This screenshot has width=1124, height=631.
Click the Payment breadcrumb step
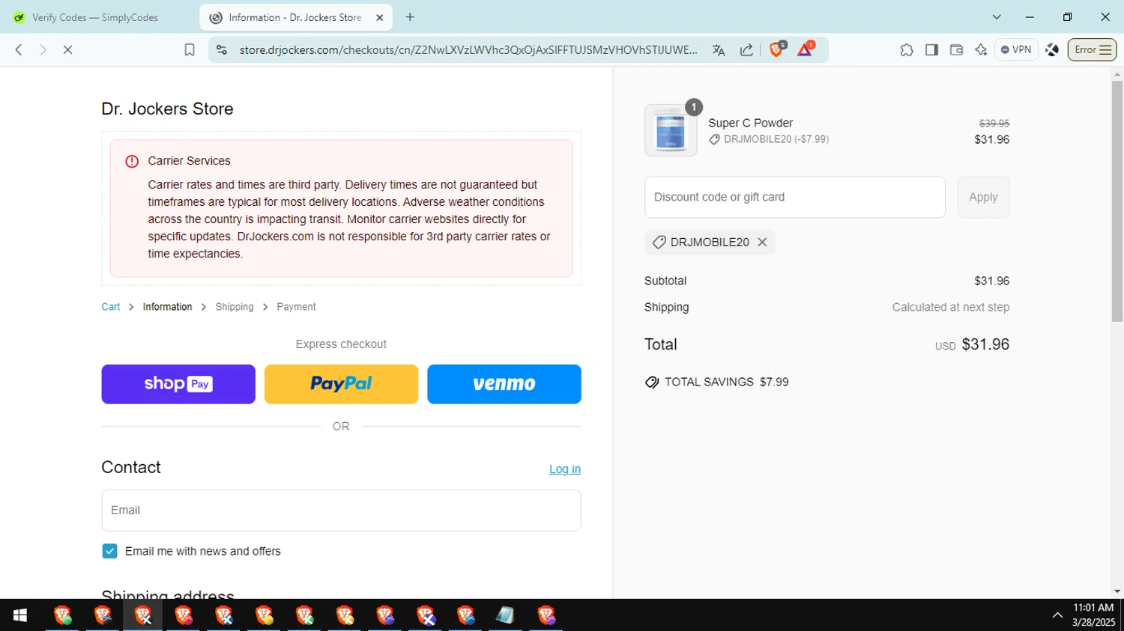296,307
